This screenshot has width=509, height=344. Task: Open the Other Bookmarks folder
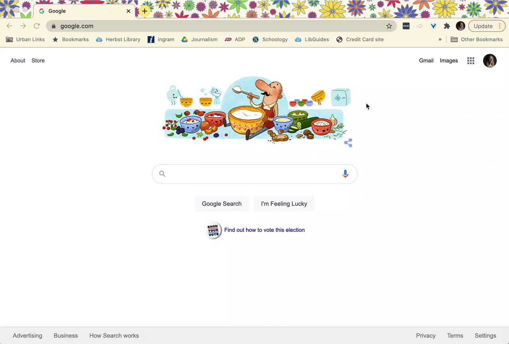(476, 40)
